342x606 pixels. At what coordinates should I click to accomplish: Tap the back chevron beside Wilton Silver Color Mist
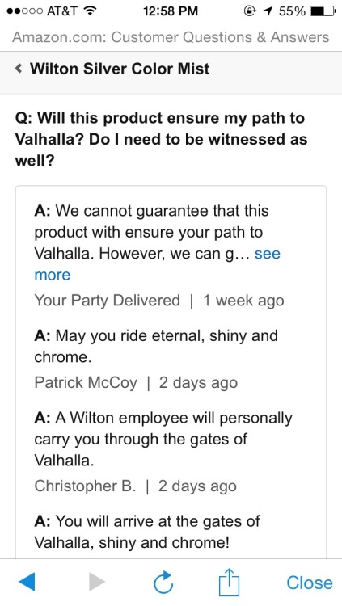point(18,69)
